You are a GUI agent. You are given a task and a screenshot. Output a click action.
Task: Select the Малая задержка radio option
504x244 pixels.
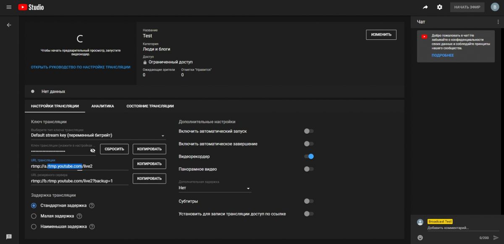pos(34,216)
